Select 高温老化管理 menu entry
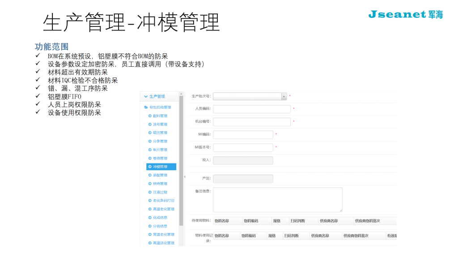 [163, 209]
